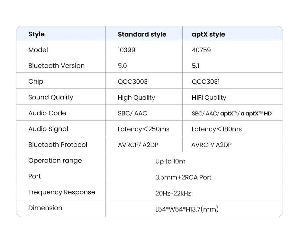Screen dimensions: 299x243
Task: Select the "Bluetooth Protocol" row label
Action: click(x=58, y=145)
